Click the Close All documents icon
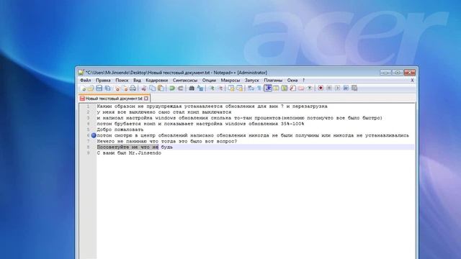461x259 pixels. coord(125,88)
